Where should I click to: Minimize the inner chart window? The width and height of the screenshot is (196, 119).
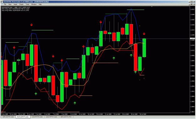click(190, 4)
